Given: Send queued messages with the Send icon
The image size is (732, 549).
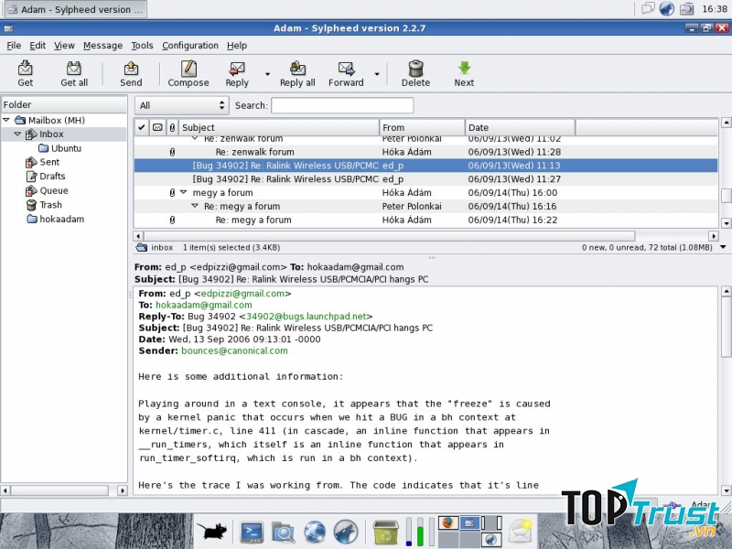Looking at the screenshot, I should click(x=131, y=73).
